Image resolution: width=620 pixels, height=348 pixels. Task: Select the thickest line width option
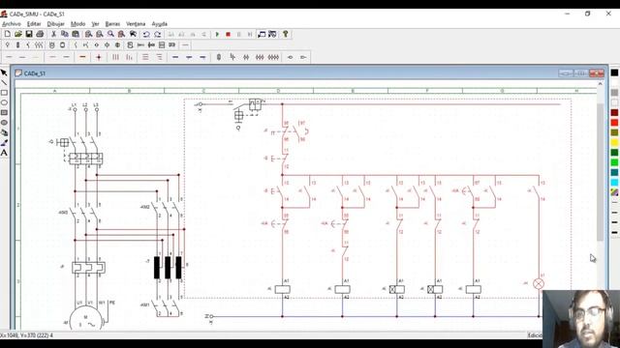coord(614,233)
